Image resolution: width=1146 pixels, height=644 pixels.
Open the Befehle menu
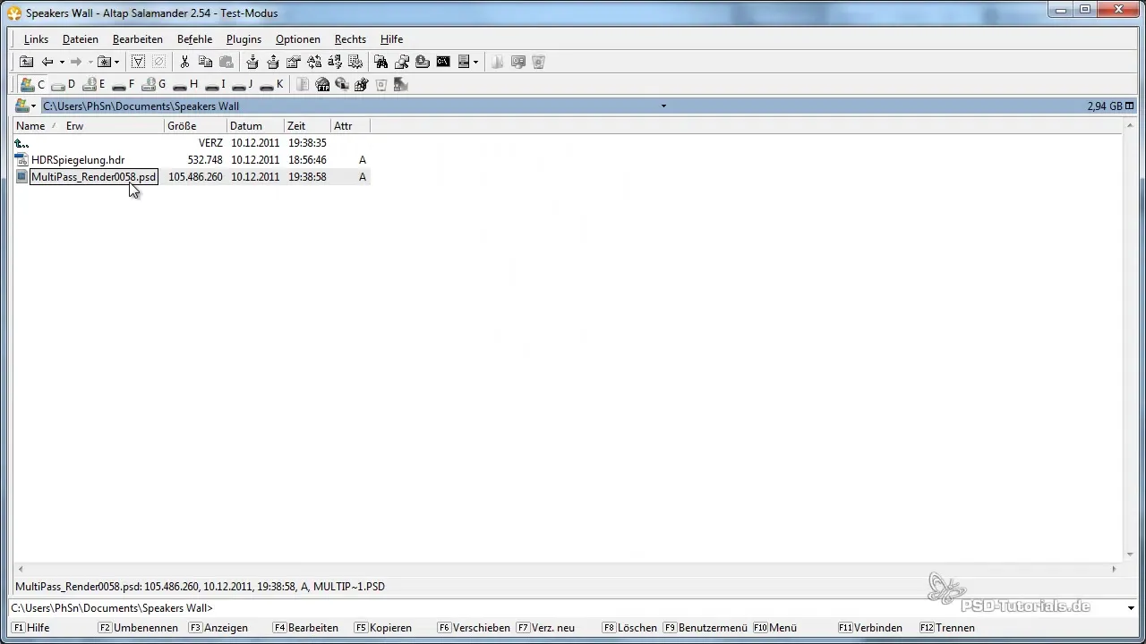[194, 39]
